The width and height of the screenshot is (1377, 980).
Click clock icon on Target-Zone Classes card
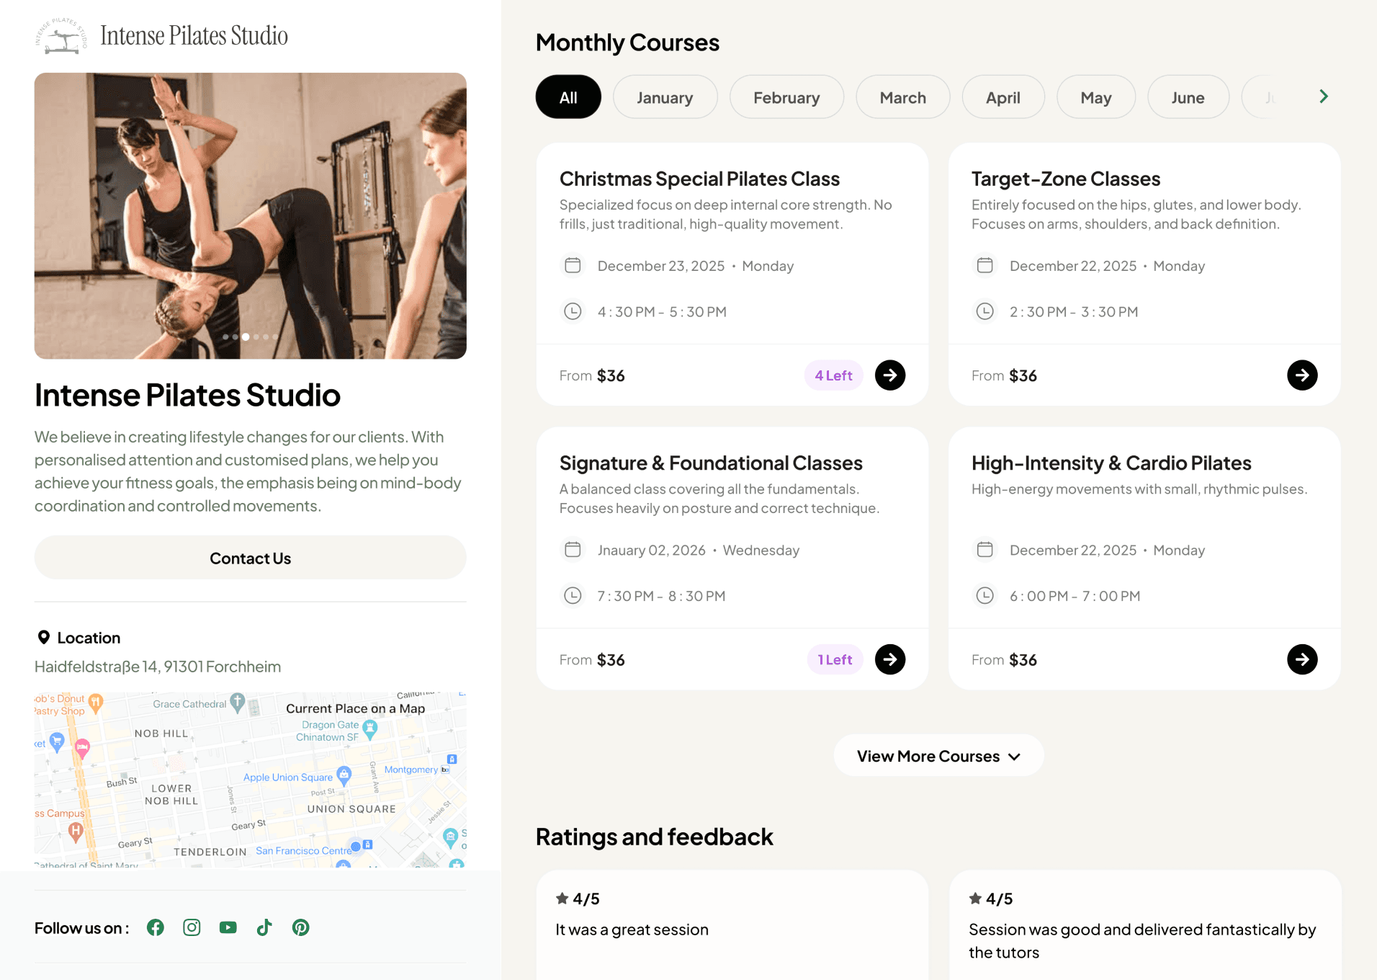[x=984, y=311]
